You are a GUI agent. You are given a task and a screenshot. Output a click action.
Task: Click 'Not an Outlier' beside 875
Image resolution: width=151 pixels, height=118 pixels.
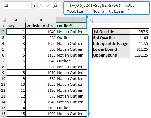(x=72, y=96)
